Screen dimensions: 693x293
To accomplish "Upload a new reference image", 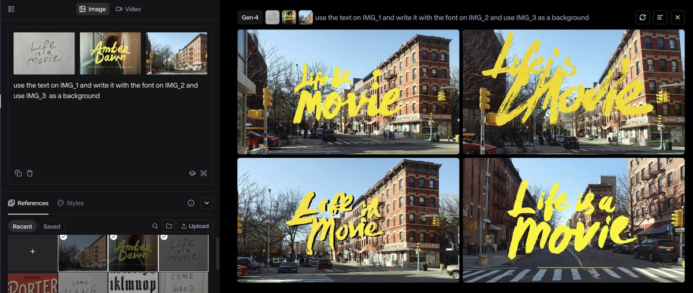I will point(195,227).
